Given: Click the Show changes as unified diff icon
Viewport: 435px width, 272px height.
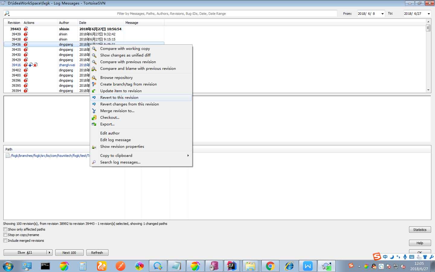Looking at the screenshot, I should click(x=94, y=55).
